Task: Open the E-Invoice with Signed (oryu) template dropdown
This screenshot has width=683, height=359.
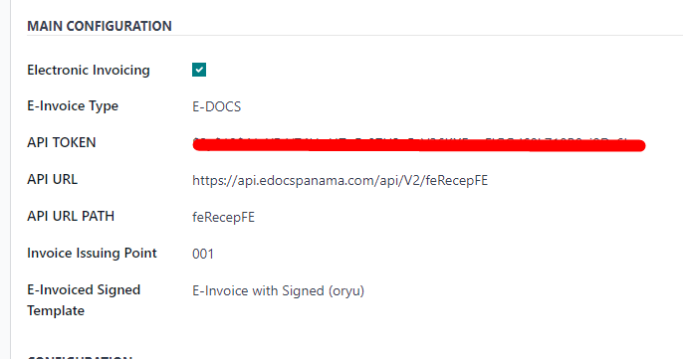Action: click(279, 290)
